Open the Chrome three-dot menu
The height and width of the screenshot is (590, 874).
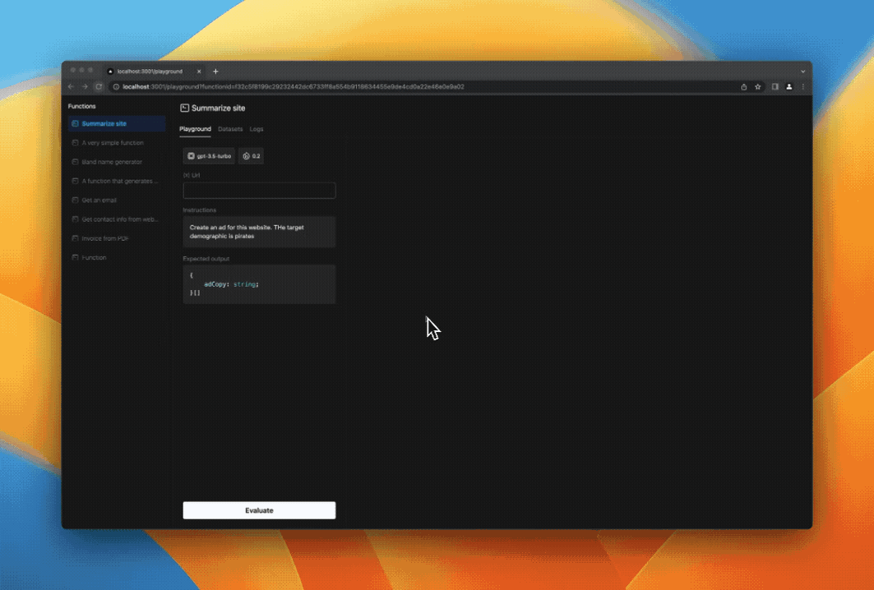pos(803,86)
